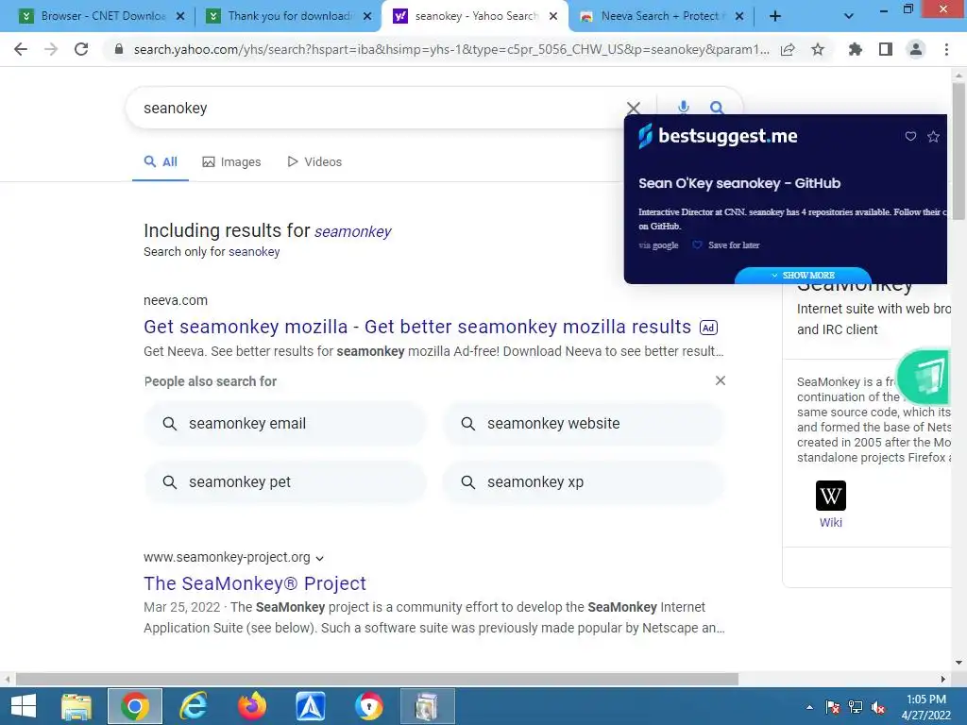Click star icon in bestsuggest header
Viewport: 967px width, 725px height.
pyautogui.click(x=933, y=136)
